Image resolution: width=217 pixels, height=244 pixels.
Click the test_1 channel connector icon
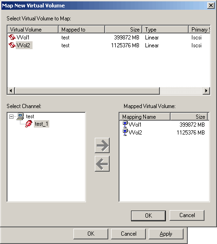coord(29,124)
